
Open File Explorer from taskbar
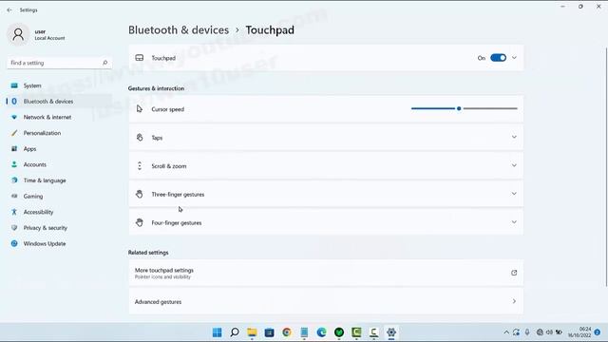[x=252, y=332]
